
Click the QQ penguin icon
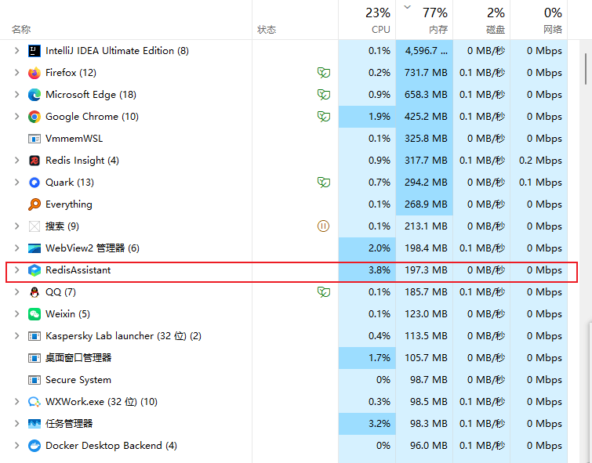point(35,292)
